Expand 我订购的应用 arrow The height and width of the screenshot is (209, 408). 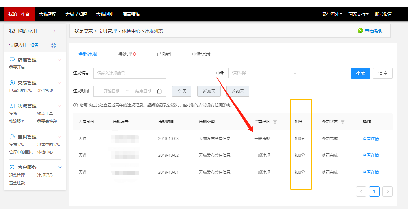coord(55,31)
